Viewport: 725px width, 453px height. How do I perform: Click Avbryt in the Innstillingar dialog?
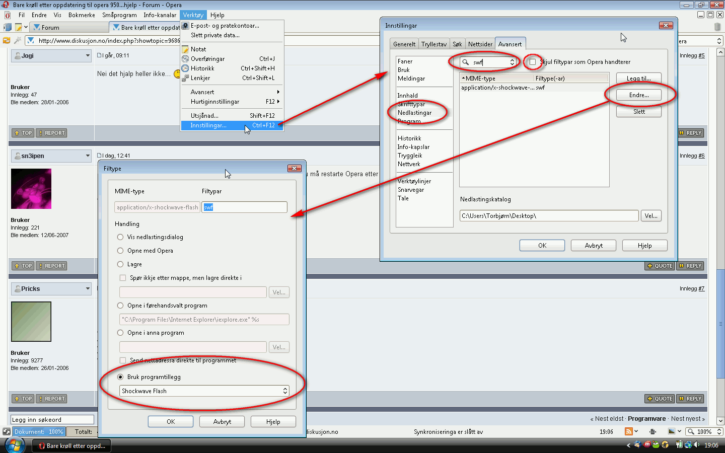click(594, 246)
